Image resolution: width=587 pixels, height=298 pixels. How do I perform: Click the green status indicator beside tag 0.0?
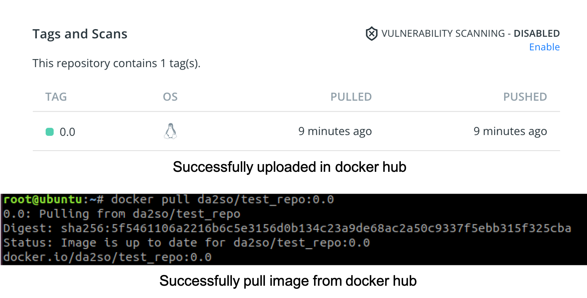point(50,132)
